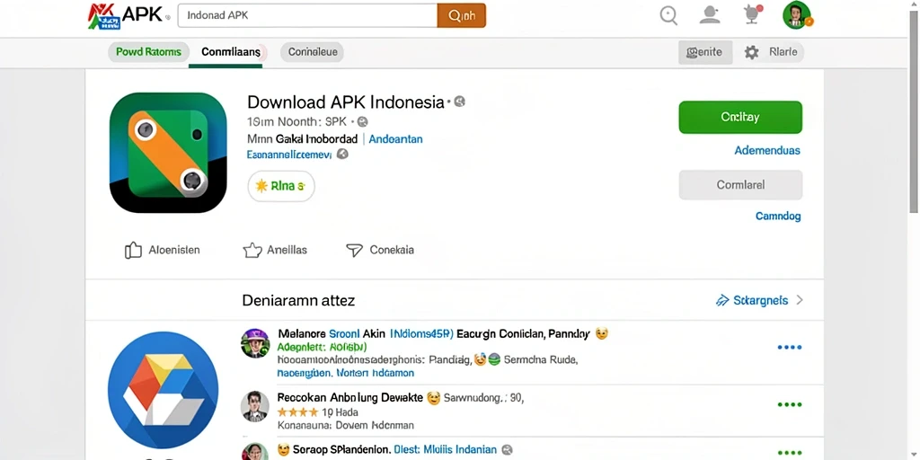The image size is (920, 460).
Task: Open blue three-dots menu for first review
Action: pos(789,348)
